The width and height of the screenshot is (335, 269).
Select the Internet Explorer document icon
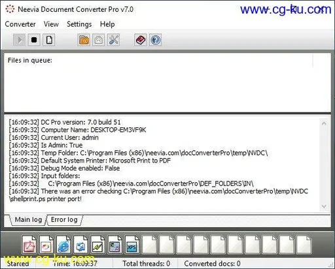coord(63,245)
